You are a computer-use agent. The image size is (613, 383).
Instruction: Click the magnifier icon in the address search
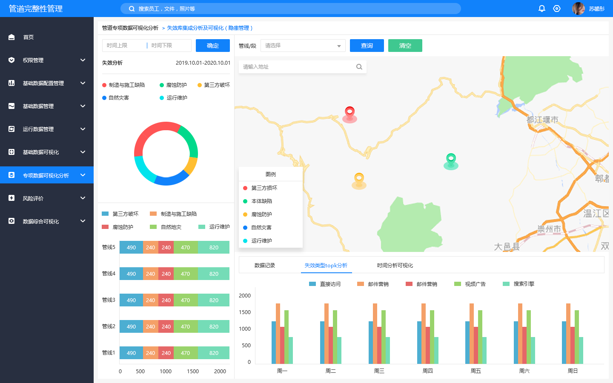[x=359, y=67]
